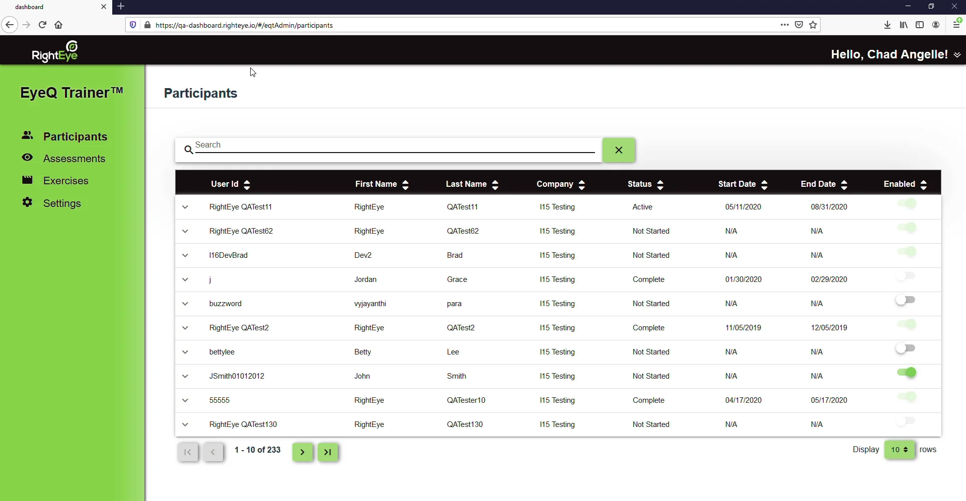This screenshot has height=501, width=966.
Task: Sort by User Id column arrows
Action: [x=247, y=185]
